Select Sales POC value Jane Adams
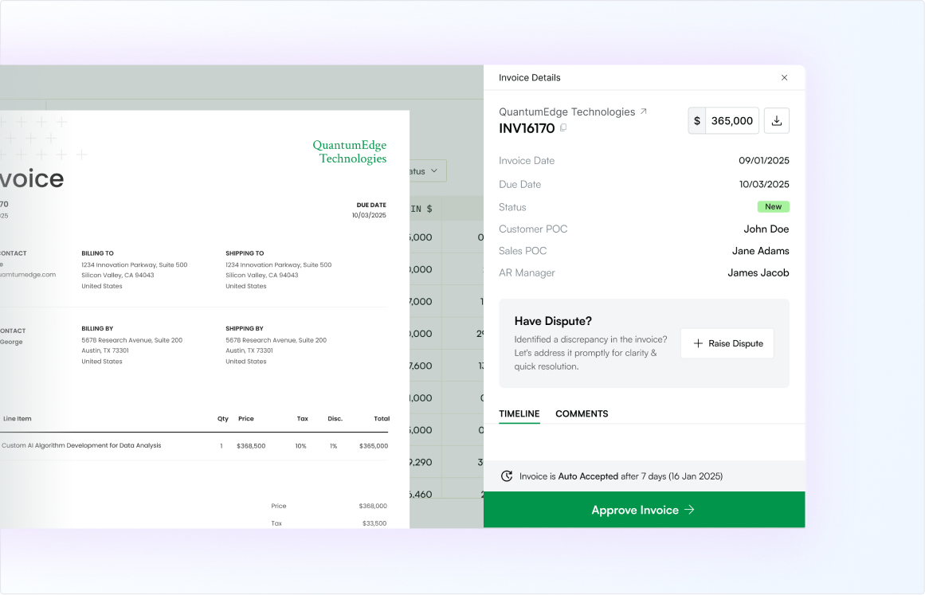This screenshot has width=925, height=595. [760, 251]
